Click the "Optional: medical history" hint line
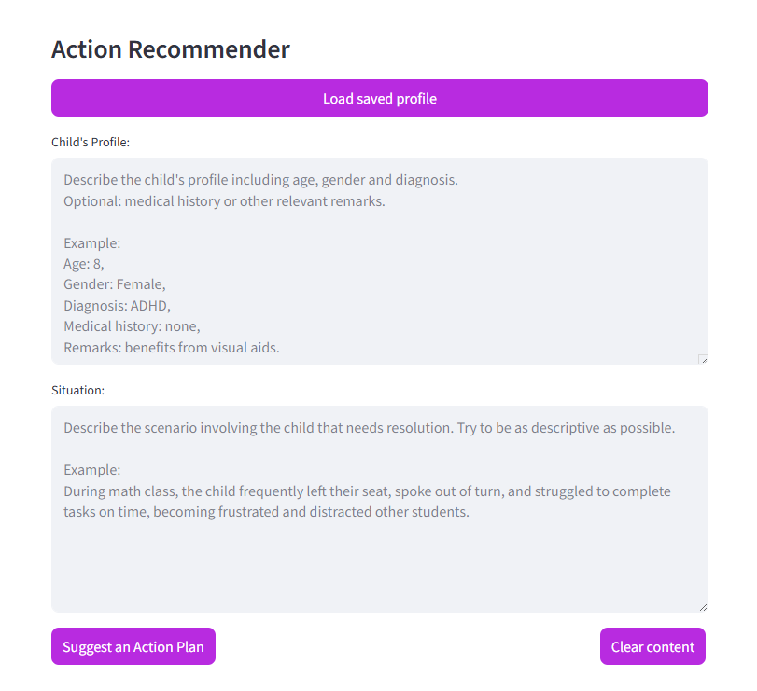The height and width of the screenshot is (691, 757). [x=224, y=200]
